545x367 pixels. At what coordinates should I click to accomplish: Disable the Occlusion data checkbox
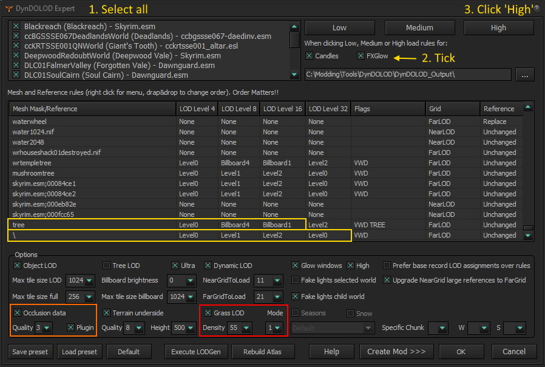click(x=17, y=312)
